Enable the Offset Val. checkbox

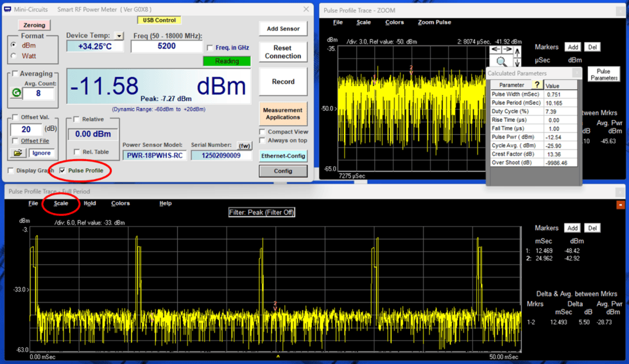point(15,117)
